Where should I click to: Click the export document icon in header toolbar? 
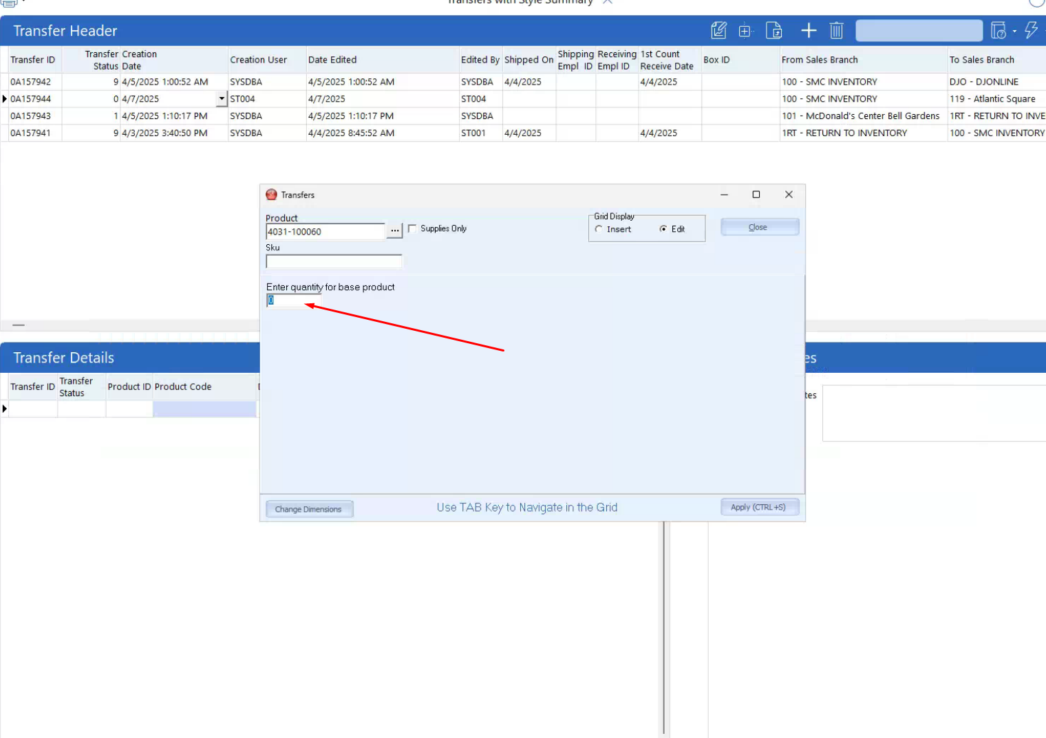pyautogui.click(x=774, y=30)
